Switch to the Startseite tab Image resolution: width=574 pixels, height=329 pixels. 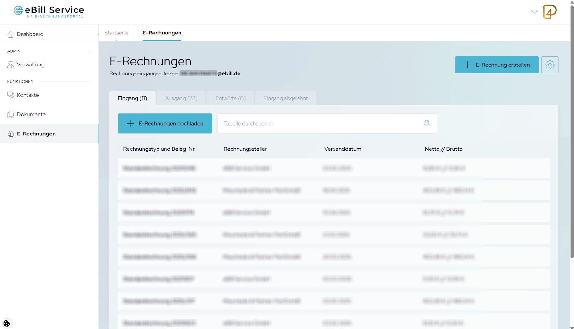tap(116, 33)
